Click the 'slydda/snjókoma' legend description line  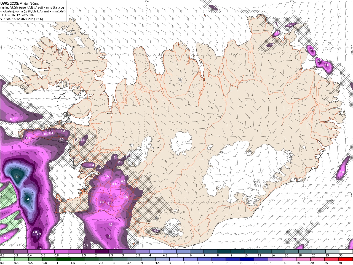(33, 11)
